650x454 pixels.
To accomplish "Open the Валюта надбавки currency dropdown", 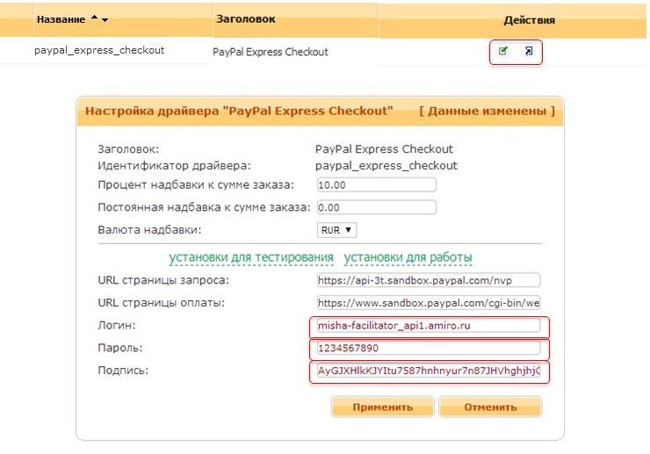I will click(x=336, y=230).
